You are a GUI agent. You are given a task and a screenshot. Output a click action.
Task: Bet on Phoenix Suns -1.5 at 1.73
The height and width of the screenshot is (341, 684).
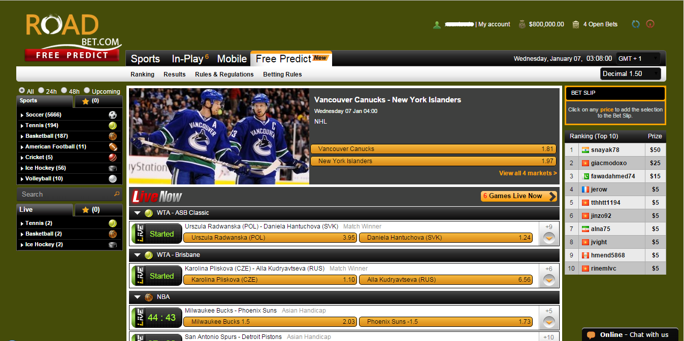click(445, 322)
